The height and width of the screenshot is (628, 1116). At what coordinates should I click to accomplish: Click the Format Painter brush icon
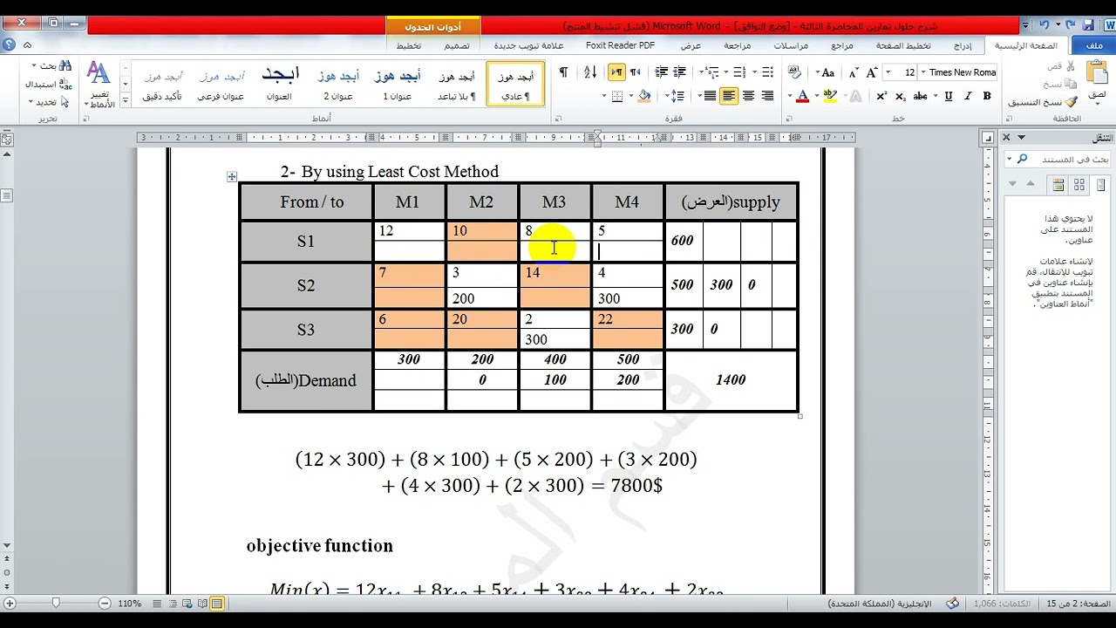point(1072,102)
